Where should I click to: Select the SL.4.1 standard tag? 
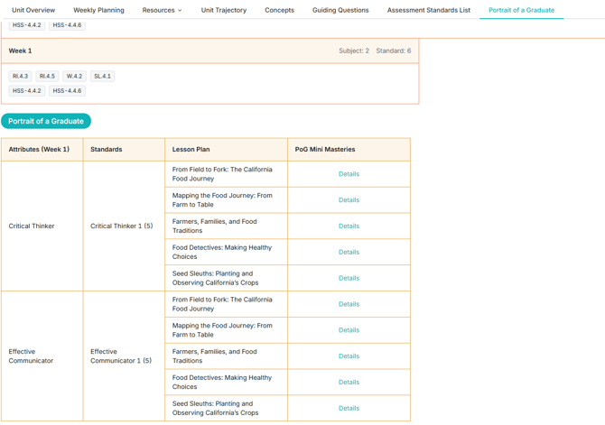[x=102, y=77]
